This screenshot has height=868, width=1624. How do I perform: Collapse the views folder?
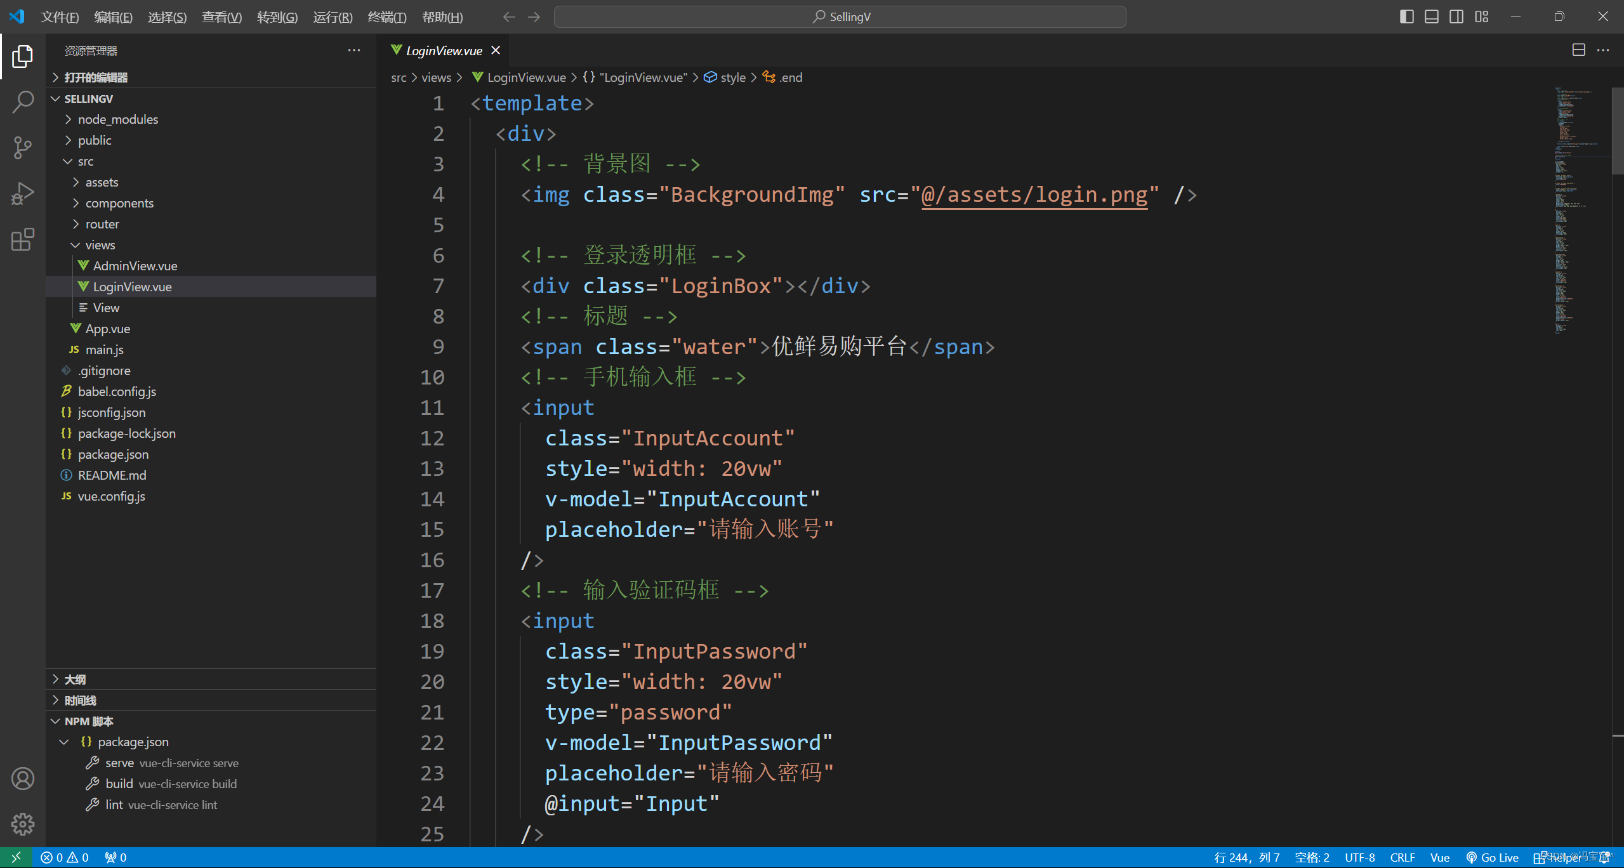(x=100, y=245)
